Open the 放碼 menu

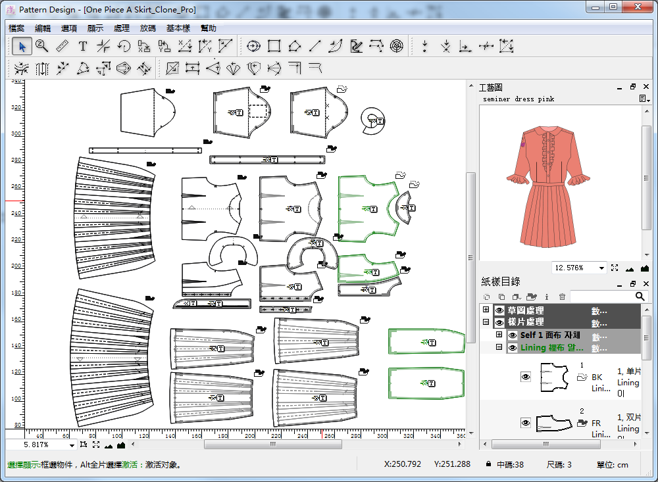[x=148, y=28]
